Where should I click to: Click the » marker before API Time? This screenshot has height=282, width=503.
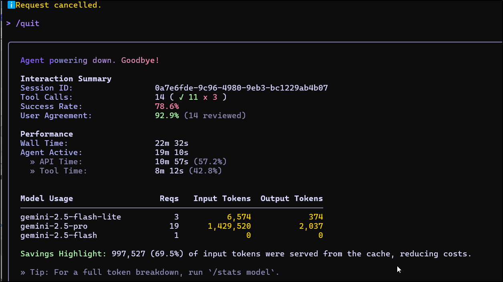pyautogui.click(x=32, y=162)
